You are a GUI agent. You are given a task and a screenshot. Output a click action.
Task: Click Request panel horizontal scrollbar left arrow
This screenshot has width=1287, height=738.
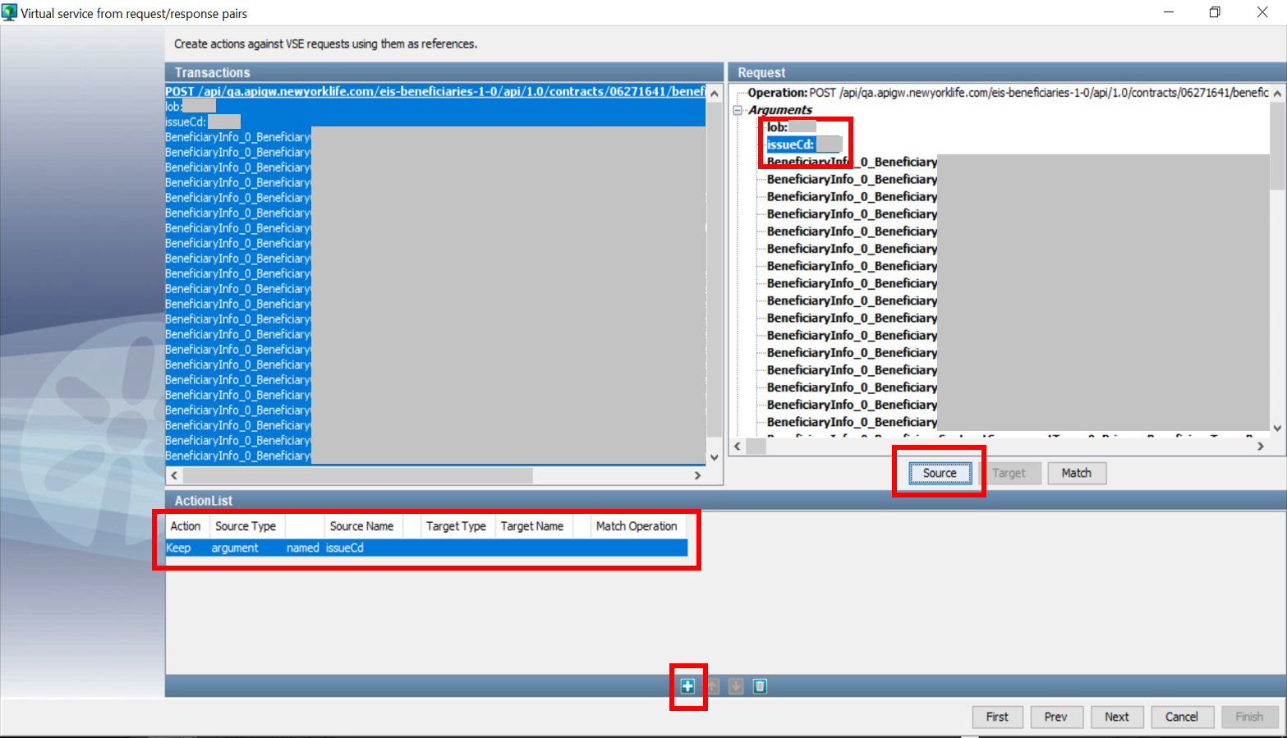tap(737, 447)
